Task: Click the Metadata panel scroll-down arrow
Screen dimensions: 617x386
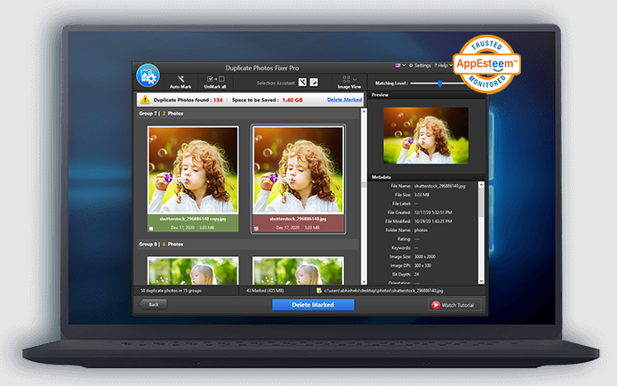Action: (481, 281)
